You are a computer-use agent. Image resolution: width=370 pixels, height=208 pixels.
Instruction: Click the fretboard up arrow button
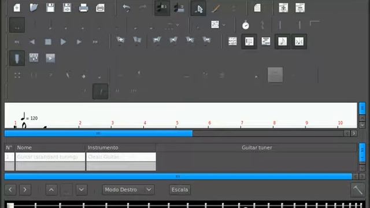pos(51,190)
